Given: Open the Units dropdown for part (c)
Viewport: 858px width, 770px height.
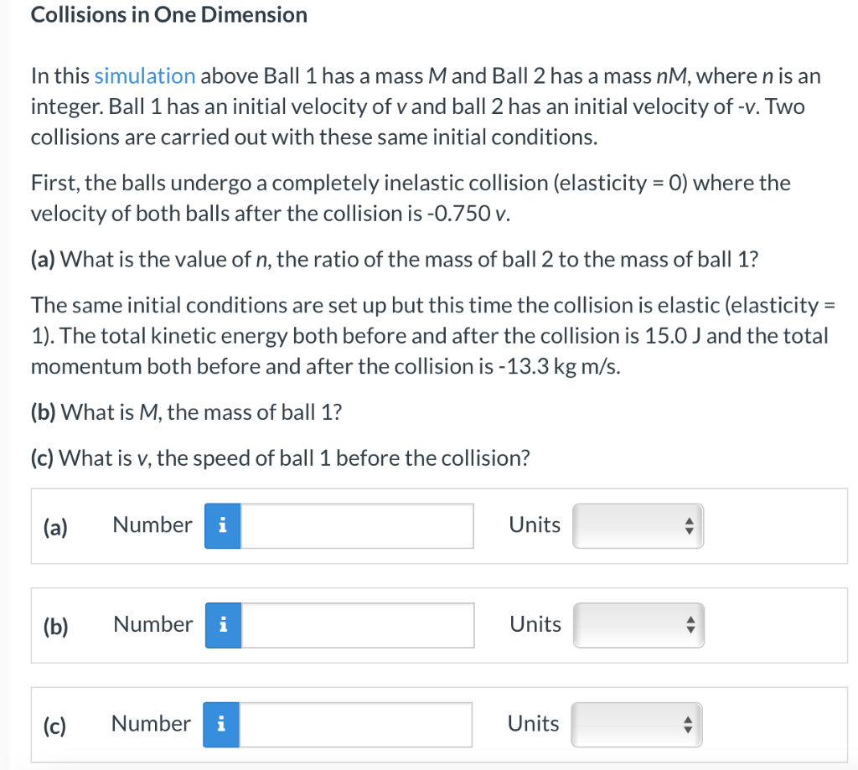Looking at the screenshot, I should pos(636,724).
